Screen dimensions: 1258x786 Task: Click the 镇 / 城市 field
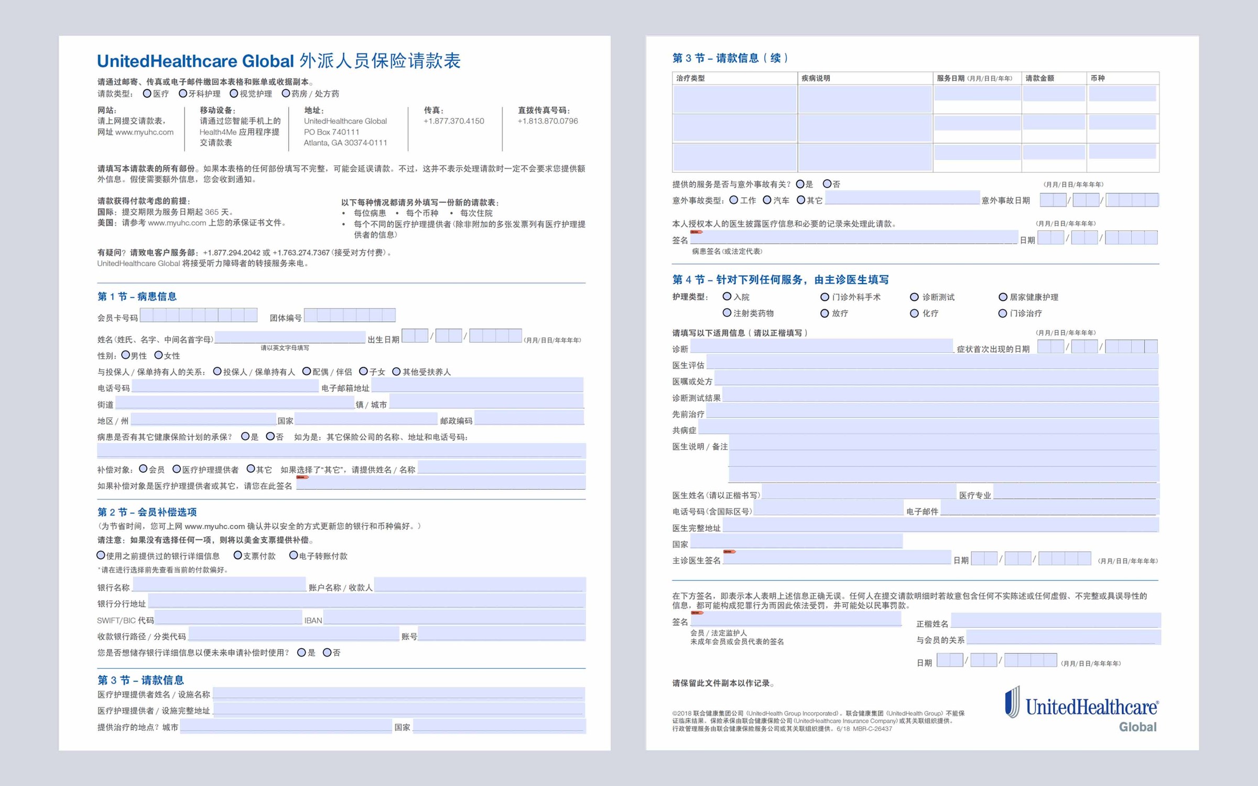[x=486, y=401]
